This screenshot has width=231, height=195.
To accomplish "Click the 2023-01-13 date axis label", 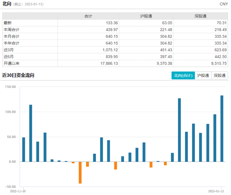I will click(217, 191).
